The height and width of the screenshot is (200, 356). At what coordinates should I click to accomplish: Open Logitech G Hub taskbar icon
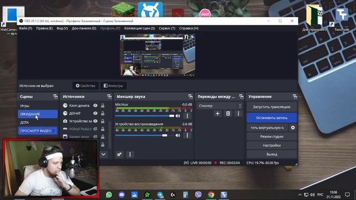(173, 194)
